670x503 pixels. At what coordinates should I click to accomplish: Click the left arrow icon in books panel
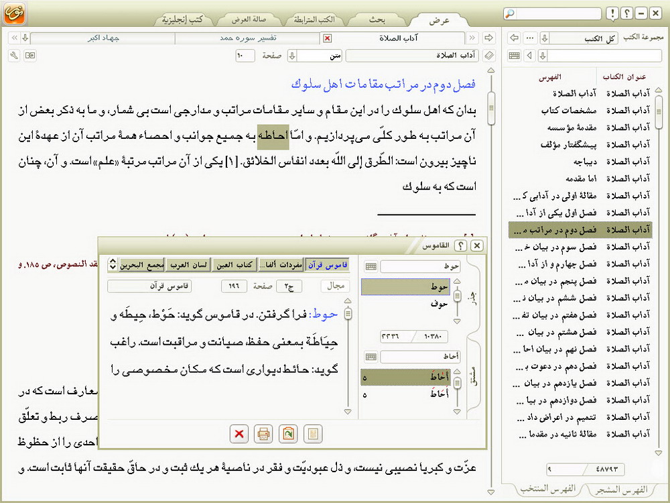515,38
